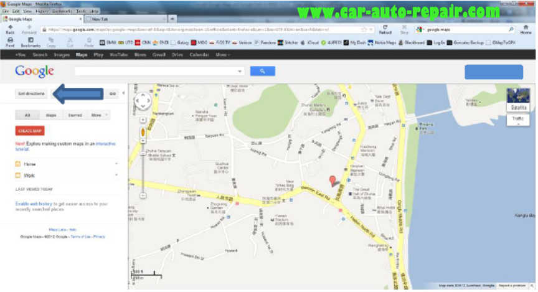The image size is (538, 292).
Task: Open the Edit menu
Action: pyautogui.click(x=16, y=11)
